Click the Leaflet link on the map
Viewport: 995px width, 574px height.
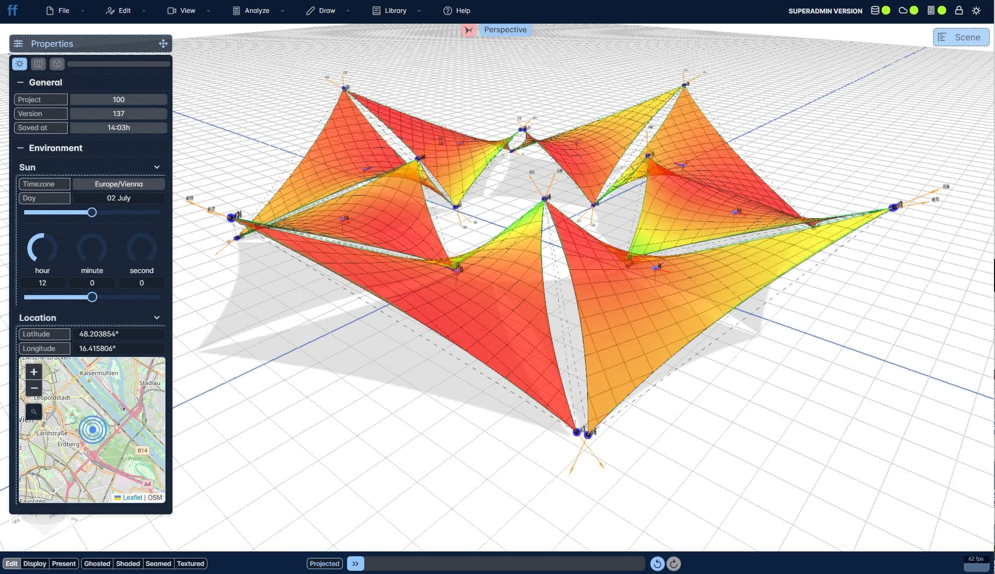point(132,498)
